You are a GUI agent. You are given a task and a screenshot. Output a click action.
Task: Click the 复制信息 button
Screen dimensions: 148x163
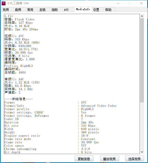point(84,159)
